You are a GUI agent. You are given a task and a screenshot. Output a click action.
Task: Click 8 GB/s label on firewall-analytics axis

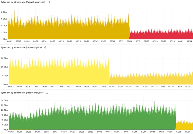coord(4,12)
